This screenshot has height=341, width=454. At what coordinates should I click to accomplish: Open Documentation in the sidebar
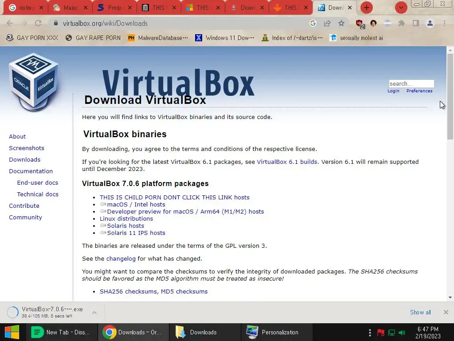coord(31,171)
